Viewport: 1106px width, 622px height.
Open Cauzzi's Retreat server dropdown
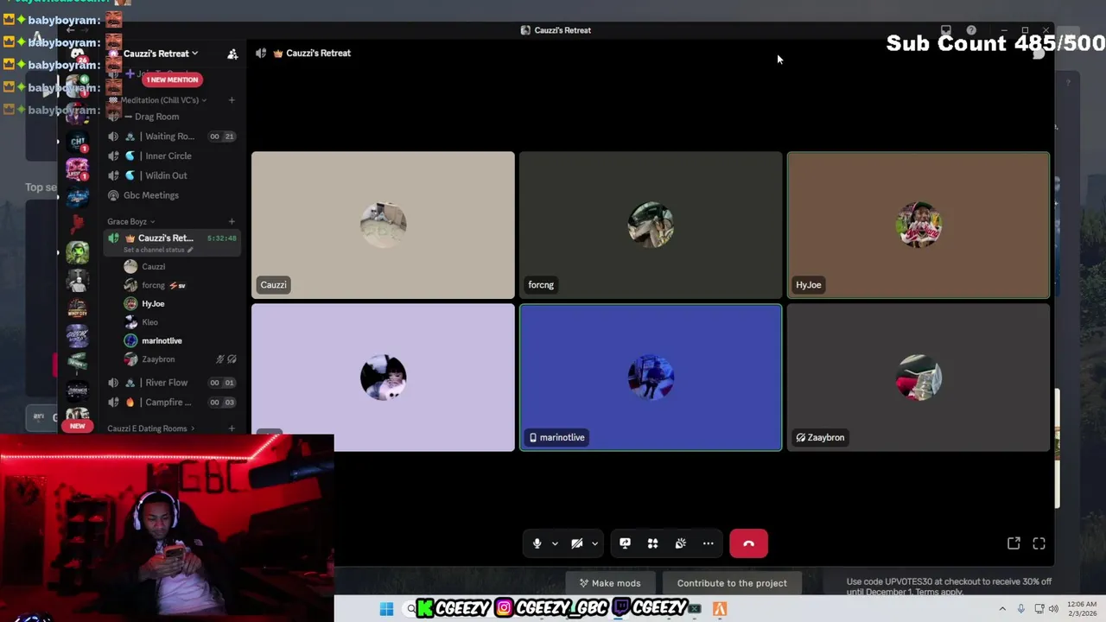click(161, 54)
